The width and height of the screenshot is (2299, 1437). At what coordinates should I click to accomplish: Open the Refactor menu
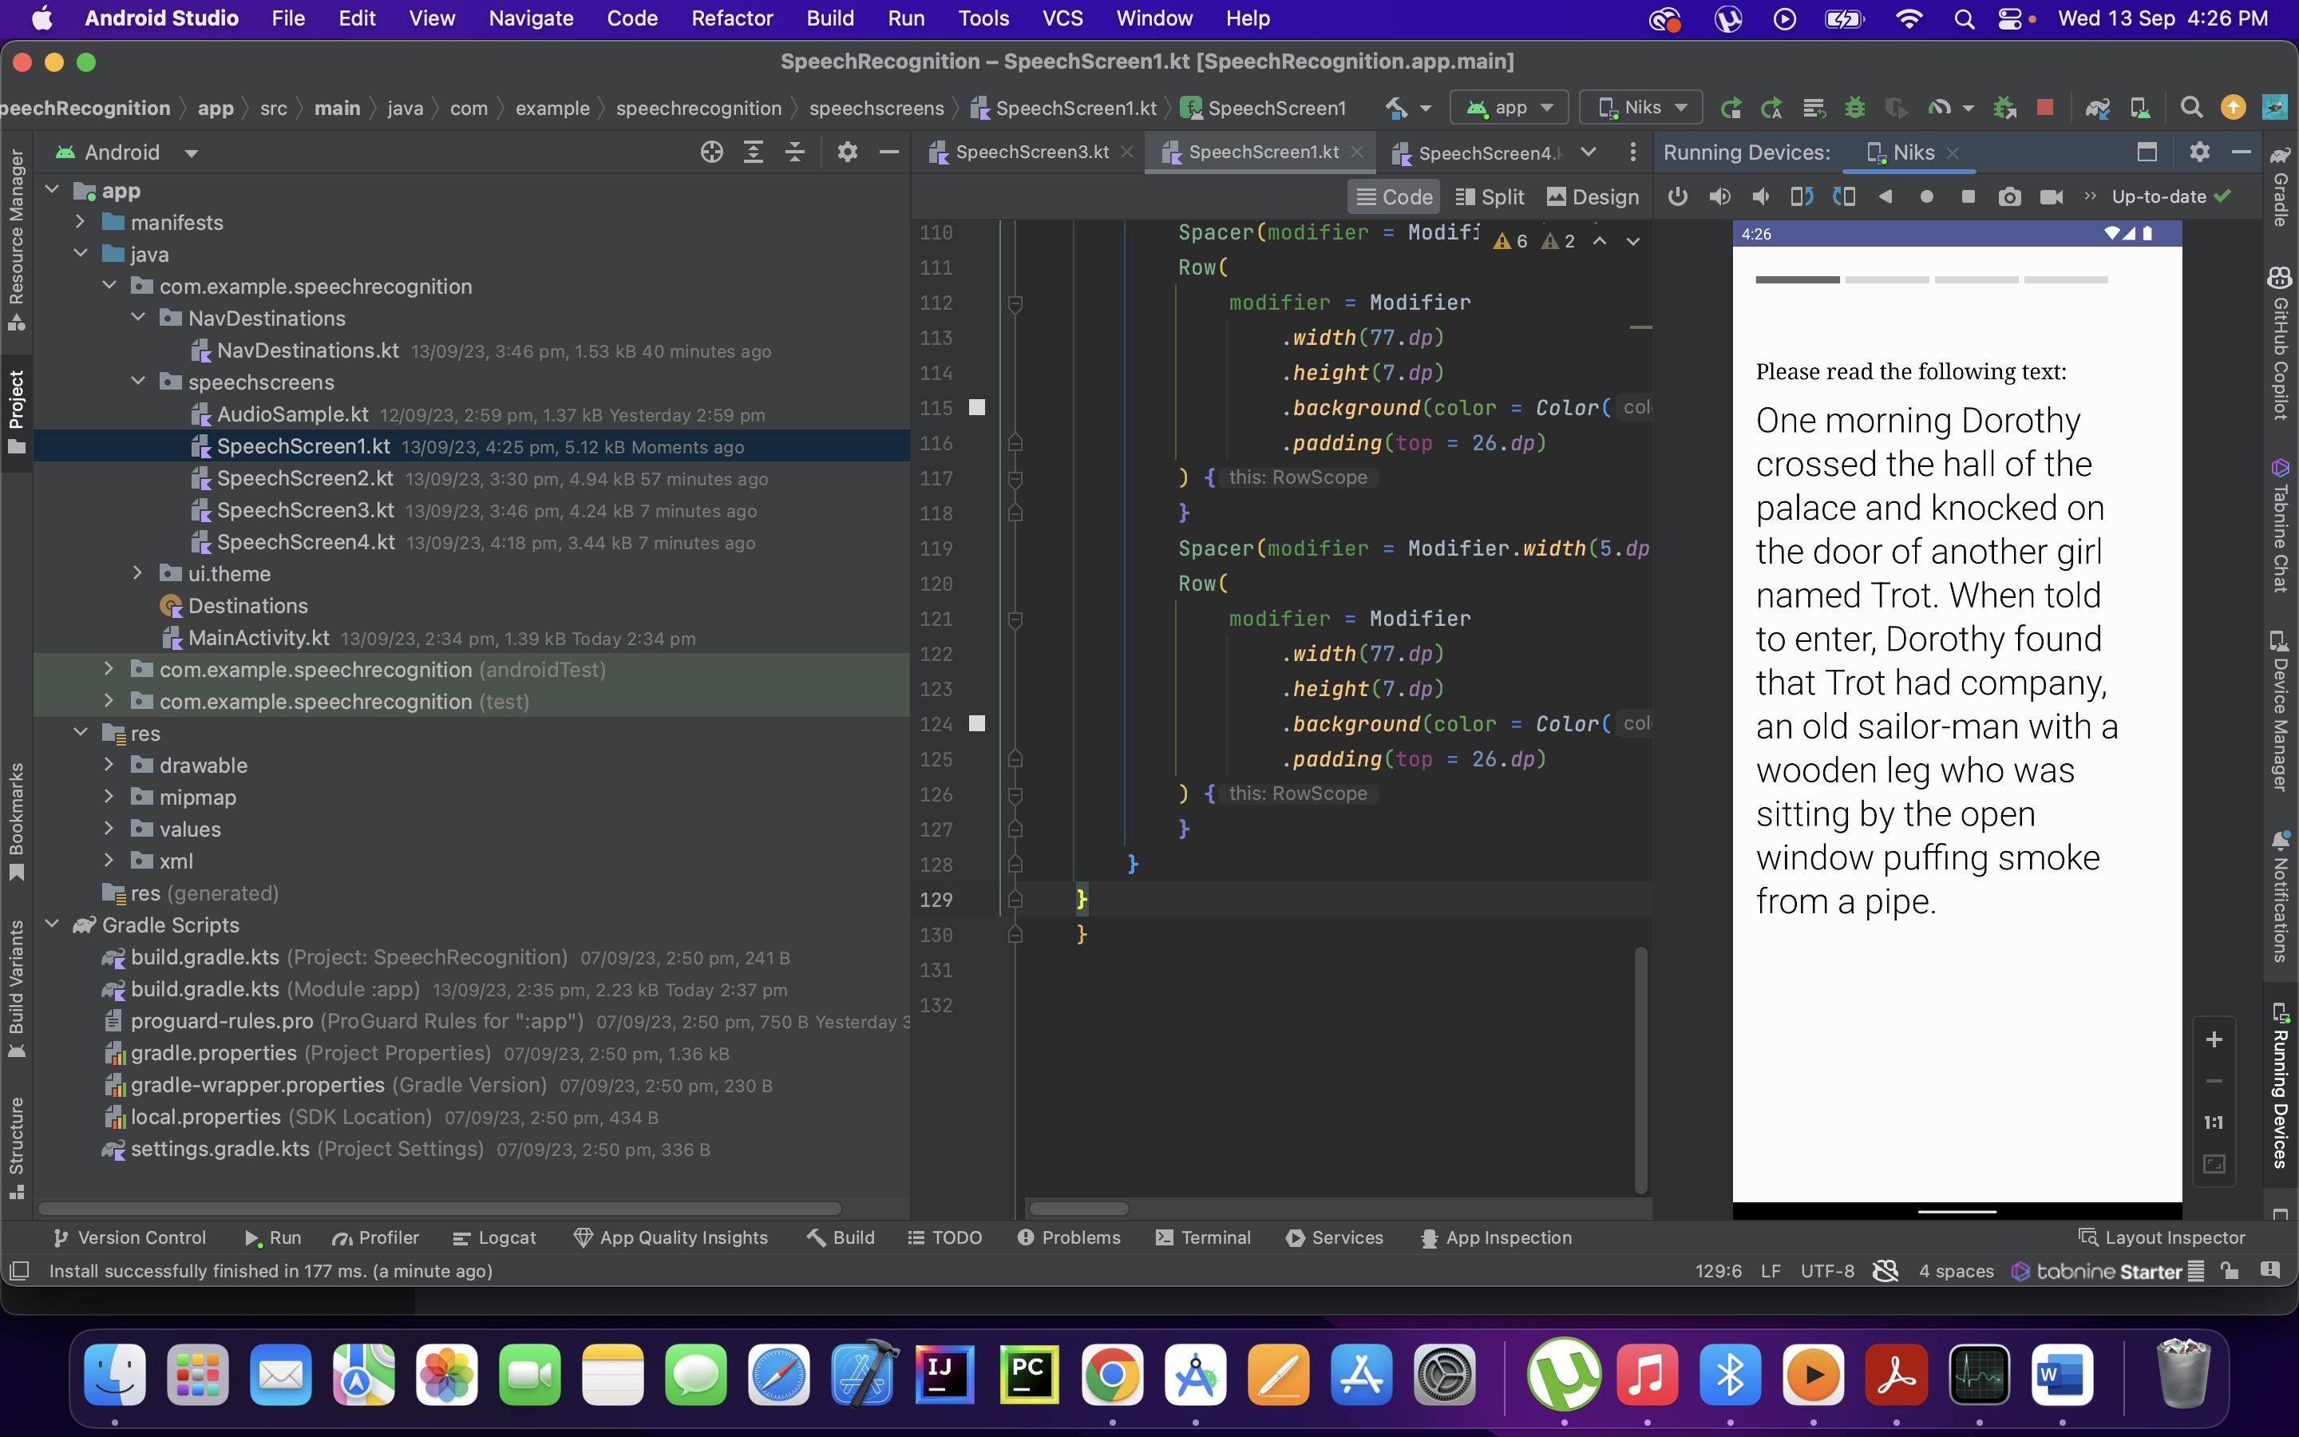731,18
